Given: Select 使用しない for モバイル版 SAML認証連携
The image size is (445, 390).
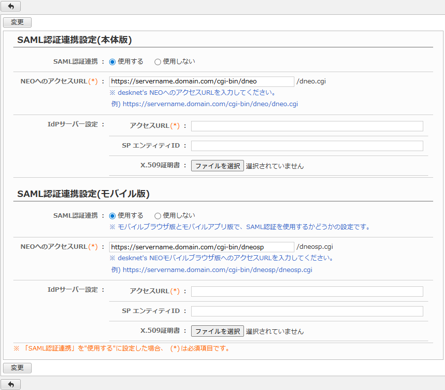Looking at the screenshot, I should 158,216.
